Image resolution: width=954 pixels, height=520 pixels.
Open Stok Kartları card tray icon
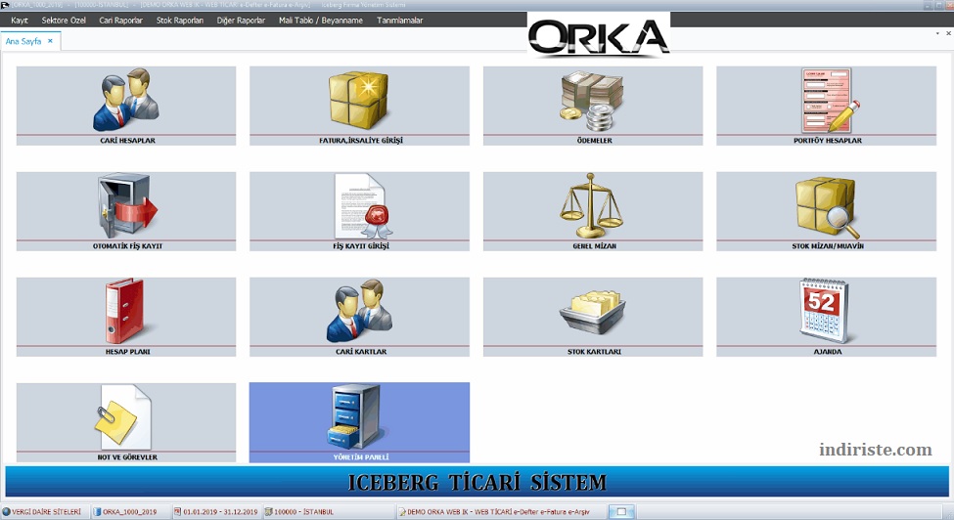[x=592, y=312]
